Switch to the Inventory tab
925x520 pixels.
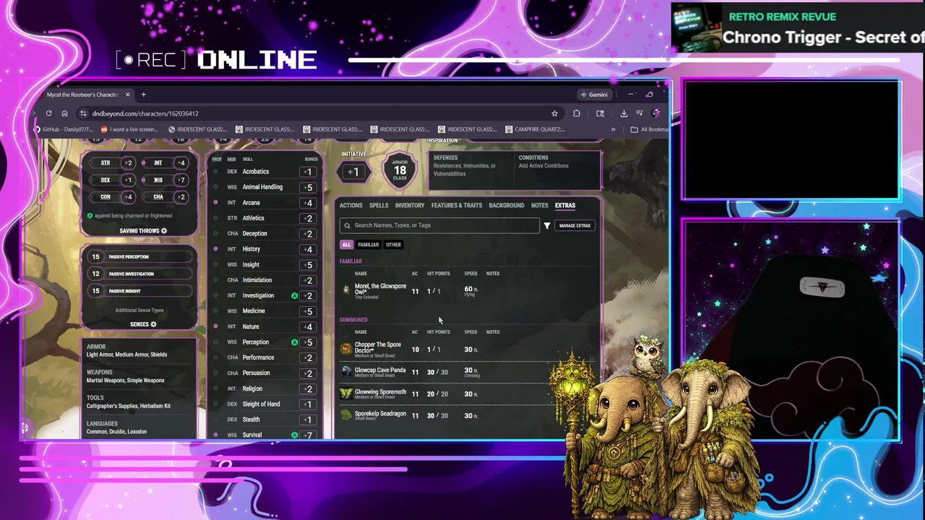[x=410, y=205]
